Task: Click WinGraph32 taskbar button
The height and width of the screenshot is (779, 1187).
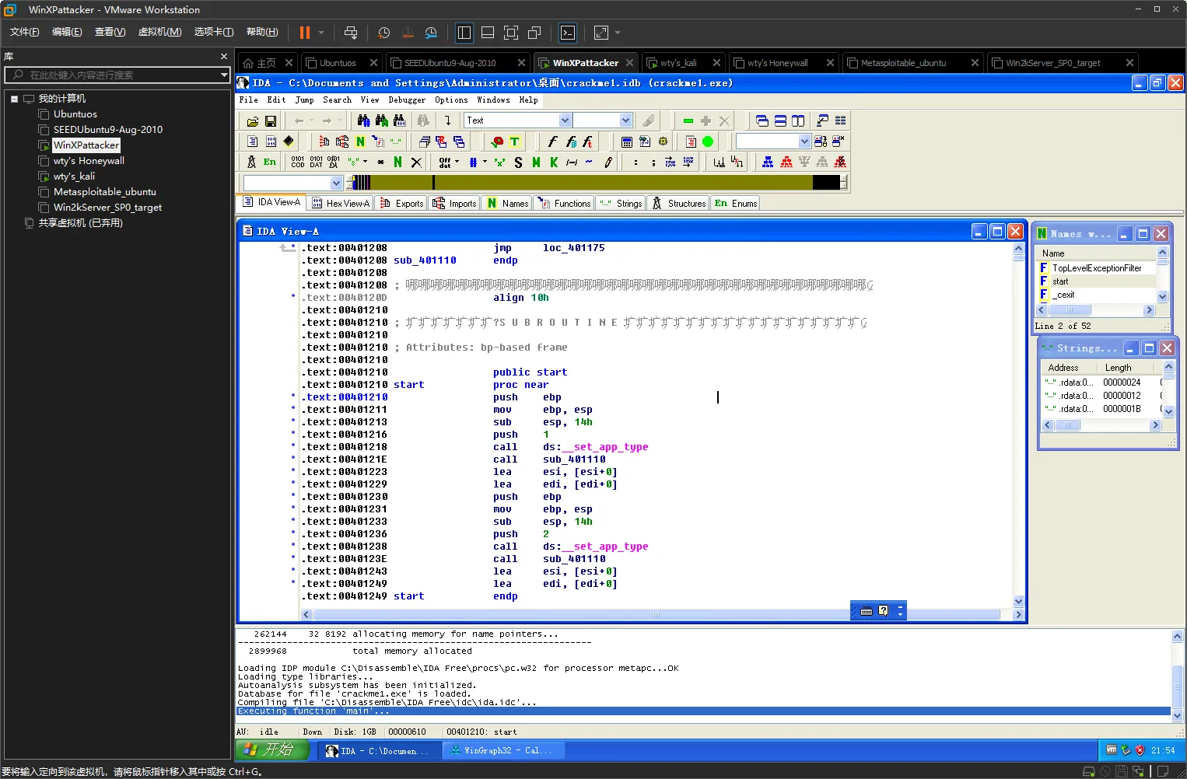Action: 502,750
